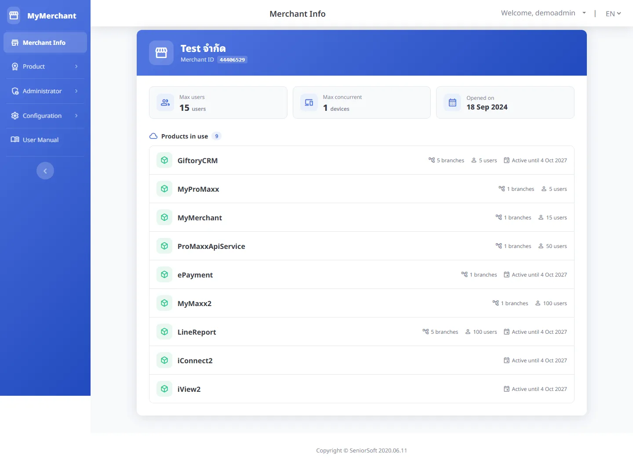Screen dimensions: 633x467
Task: Expand the Administrator menu chevron
Action: pyautogui.click(x=76, y=91)
